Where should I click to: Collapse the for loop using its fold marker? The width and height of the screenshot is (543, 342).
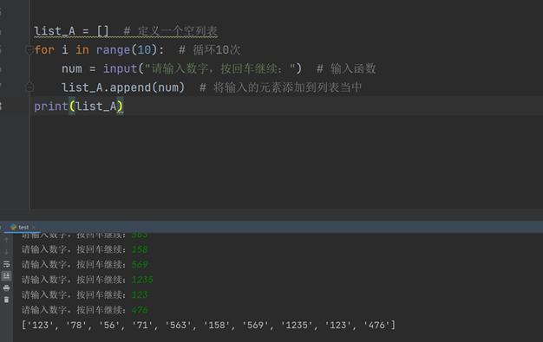[x=29, y=50]
